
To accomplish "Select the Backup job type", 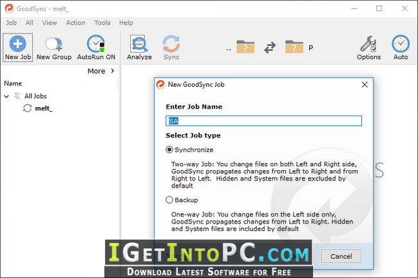I will click(170, 200).
